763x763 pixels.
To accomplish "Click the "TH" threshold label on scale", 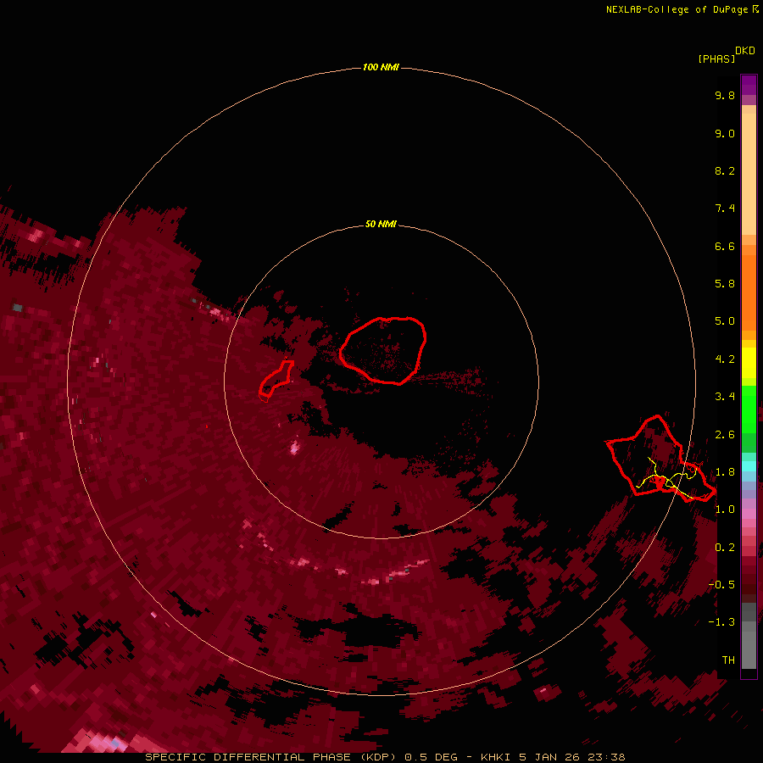I will point(728,660).
